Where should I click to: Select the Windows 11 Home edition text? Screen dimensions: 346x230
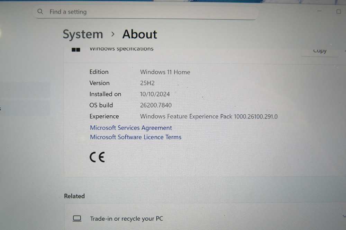pyautogui.click(x=165, y=72)
